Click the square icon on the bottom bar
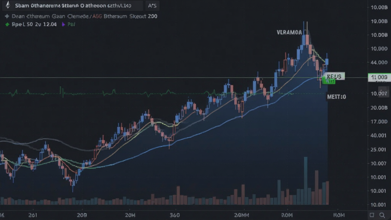Screen dimensions: 391x220 (x=372, y=215)
